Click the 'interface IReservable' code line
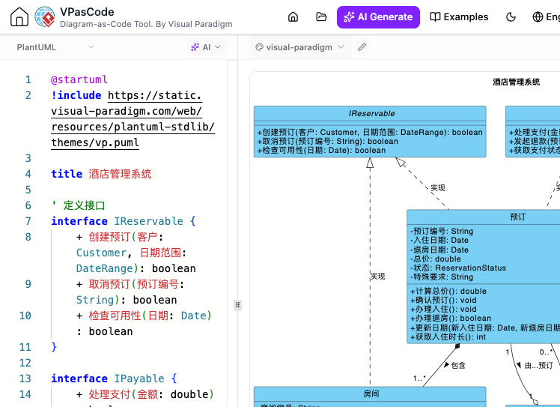The width and height of the screenshot is (560, 407). 124,221
